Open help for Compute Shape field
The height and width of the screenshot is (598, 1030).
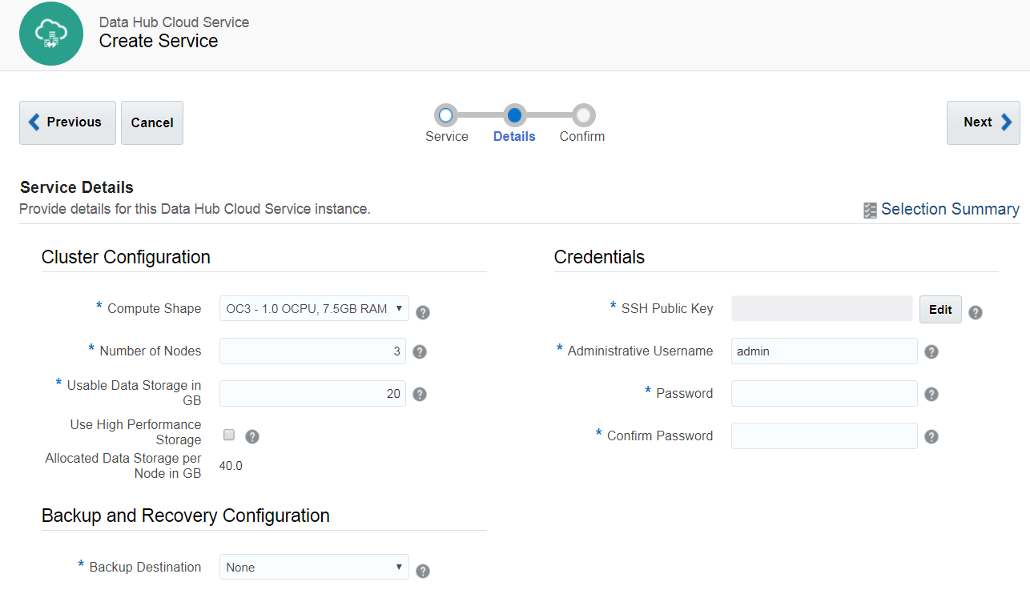423,312
